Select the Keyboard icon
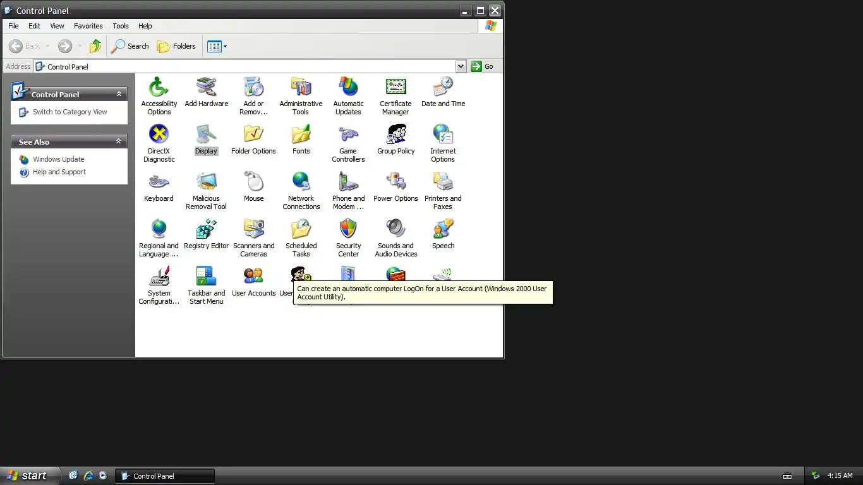 pyautogui.click(x=159, y=181)
